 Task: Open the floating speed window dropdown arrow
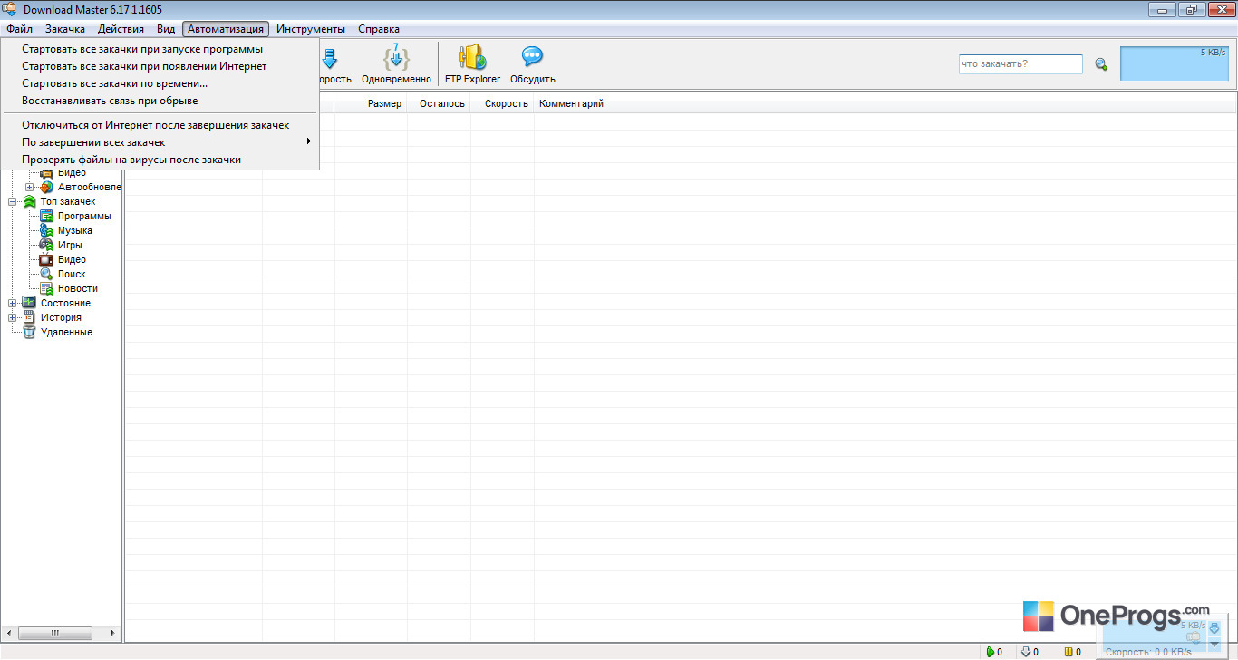[1214, 644]
